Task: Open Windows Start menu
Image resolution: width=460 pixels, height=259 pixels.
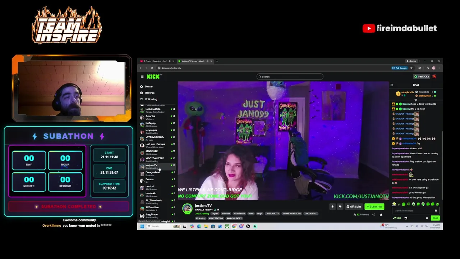Action: pos(142,226)
